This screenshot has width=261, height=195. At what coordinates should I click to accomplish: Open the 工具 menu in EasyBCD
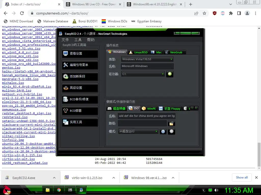coord(78,40)
